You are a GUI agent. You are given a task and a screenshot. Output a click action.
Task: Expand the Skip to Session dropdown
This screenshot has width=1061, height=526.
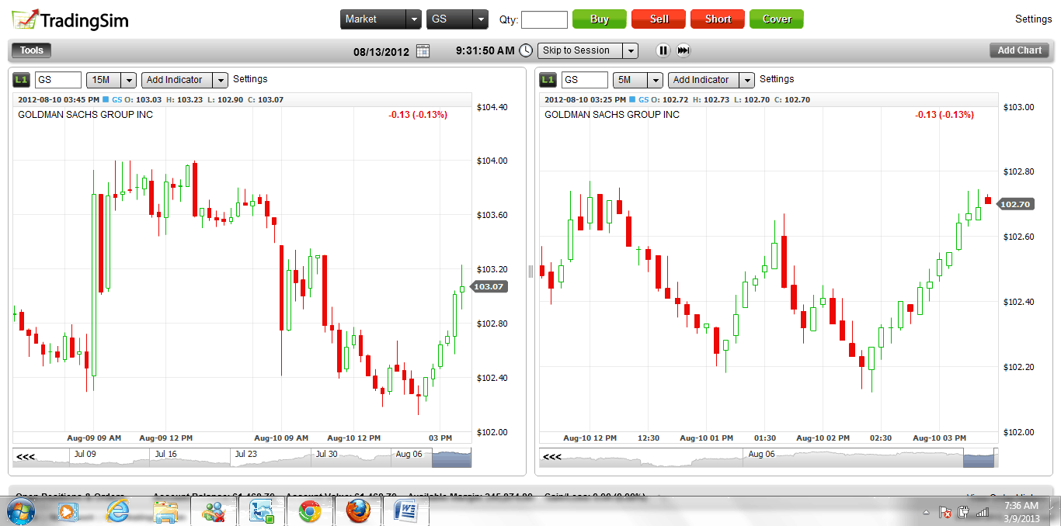(x=587, y=50)
